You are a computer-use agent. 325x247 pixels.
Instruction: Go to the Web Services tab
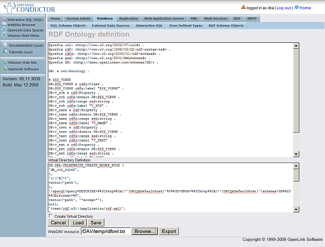pyautogui.click(x=216, y=19)
